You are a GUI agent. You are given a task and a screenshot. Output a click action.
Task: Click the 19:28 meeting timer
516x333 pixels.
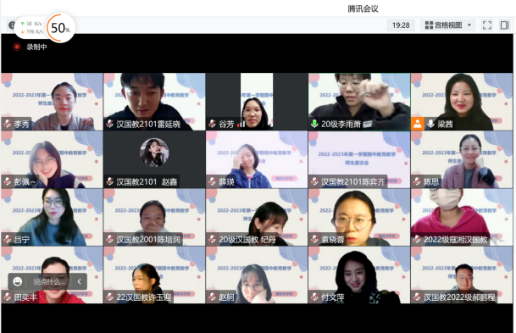coord(401,25)
